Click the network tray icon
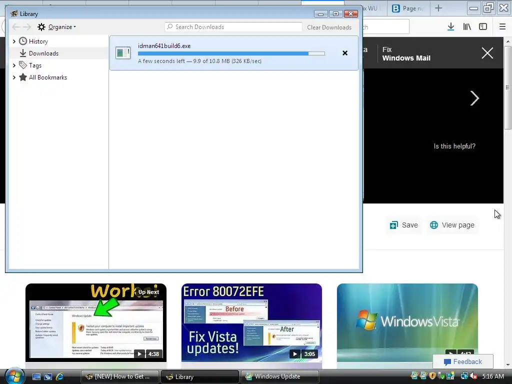Screen dimensions: 512x384 click(464, 376)
